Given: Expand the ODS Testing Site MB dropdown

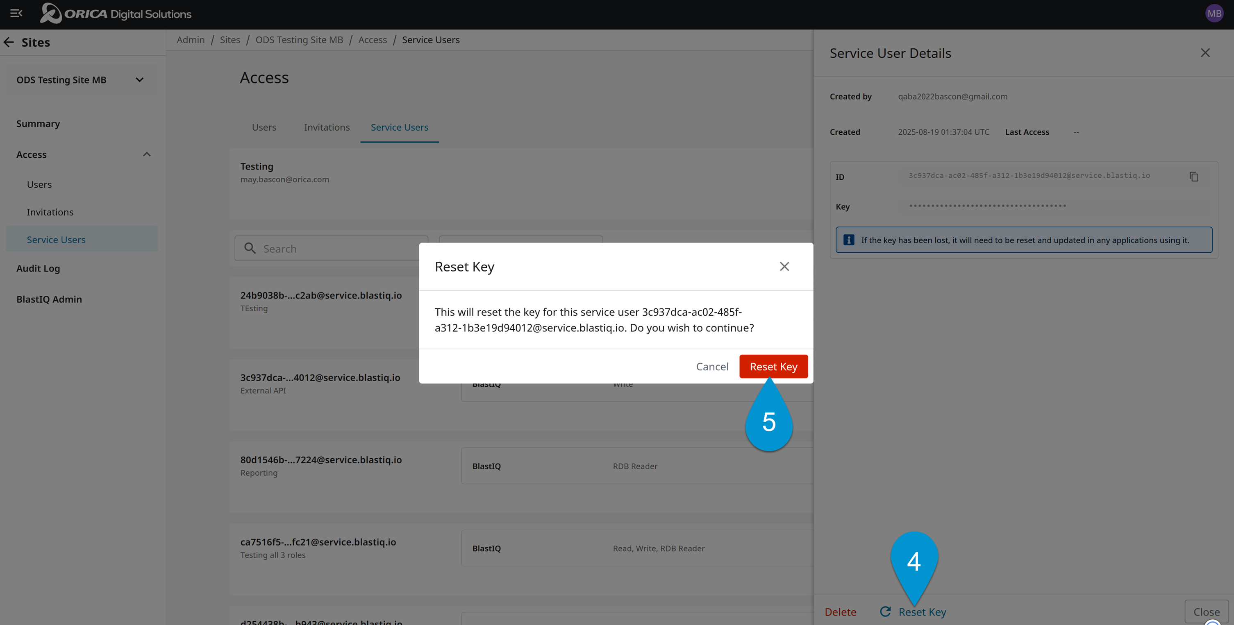Looking at the screenshot, I should tap(82, 80).
